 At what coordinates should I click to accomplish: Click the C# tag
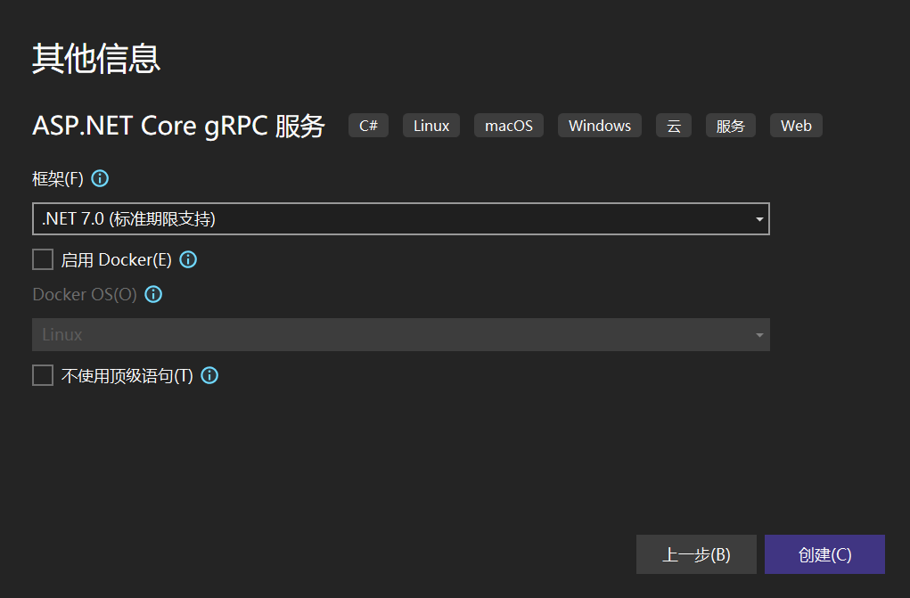(368, 126)
